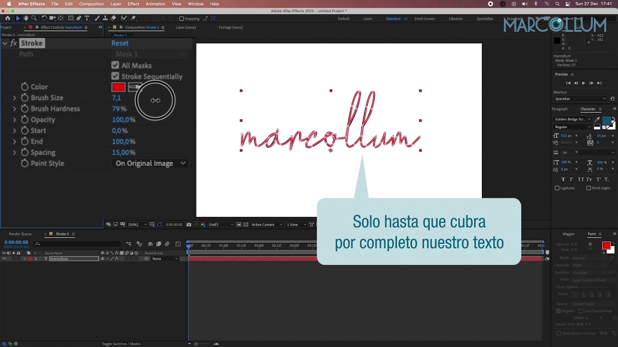Select the Rectangle shape tool
Viewport: 618px width, 347px height.
(70, 18)
